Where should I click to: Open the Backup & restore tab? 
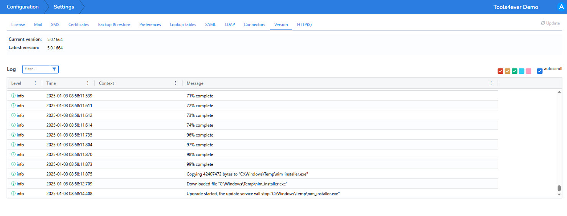(114, 24)
